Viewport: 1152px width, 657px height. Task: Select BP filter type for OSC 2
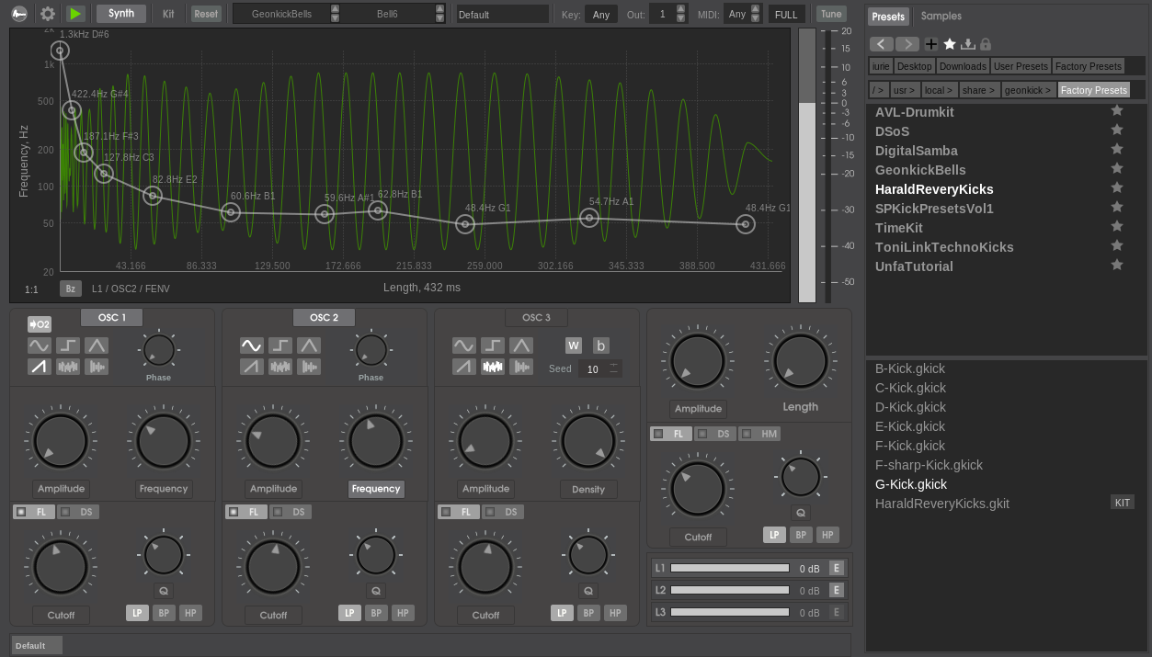point(376,613)
